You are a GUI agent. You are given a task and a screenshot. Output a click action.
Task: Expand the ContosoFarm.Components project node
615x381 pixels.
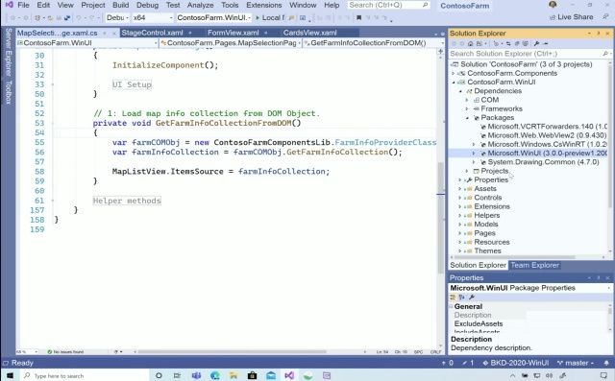click(454, 73)
